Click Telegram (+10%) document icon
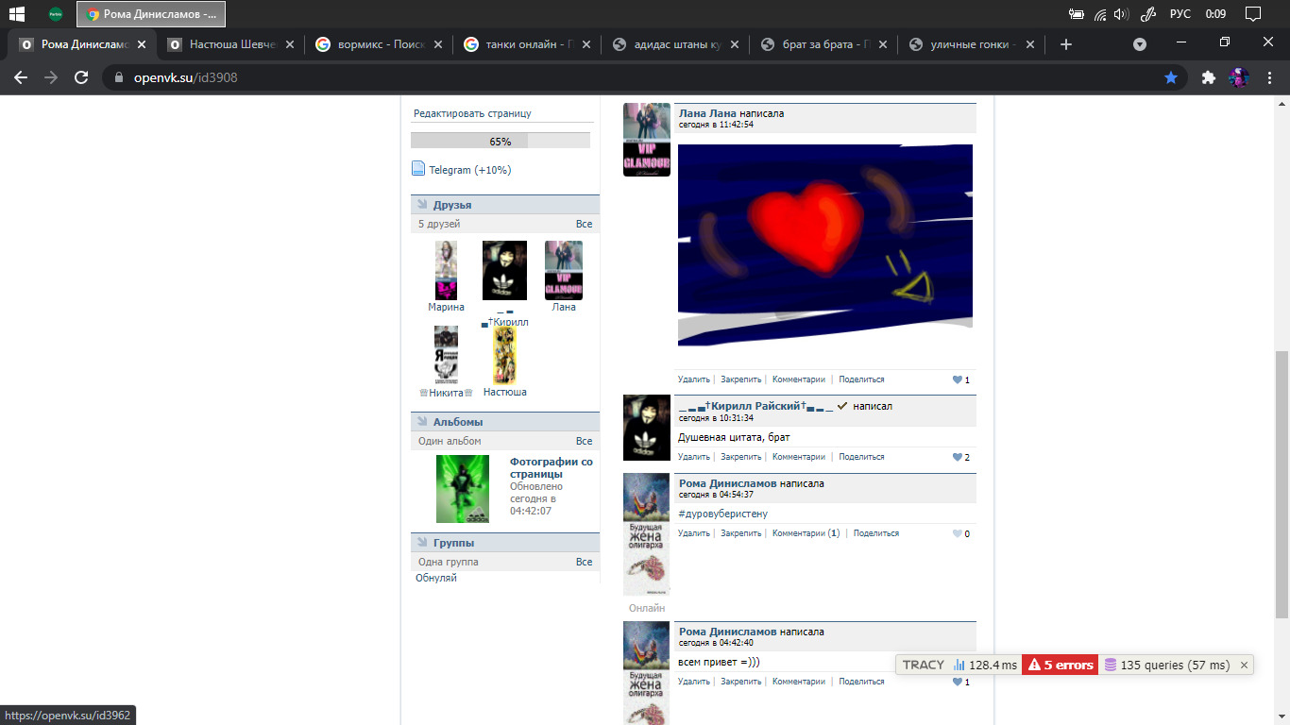The width and height of the screenshot is (1290, 725). click(418, 169)
